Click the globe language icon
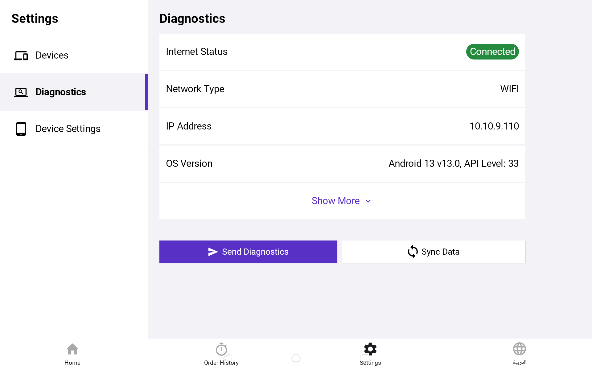This screenshot has width=592, height=370. pos(520,349)
